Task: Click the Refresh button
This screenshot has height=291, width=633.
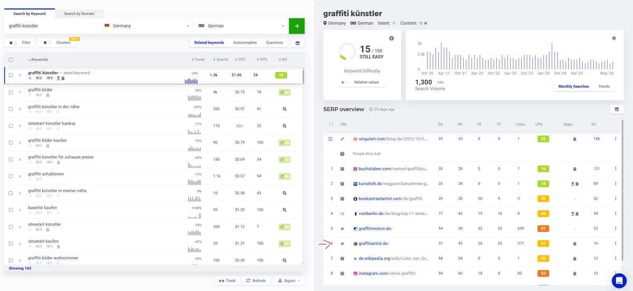Action: point(256,281)
